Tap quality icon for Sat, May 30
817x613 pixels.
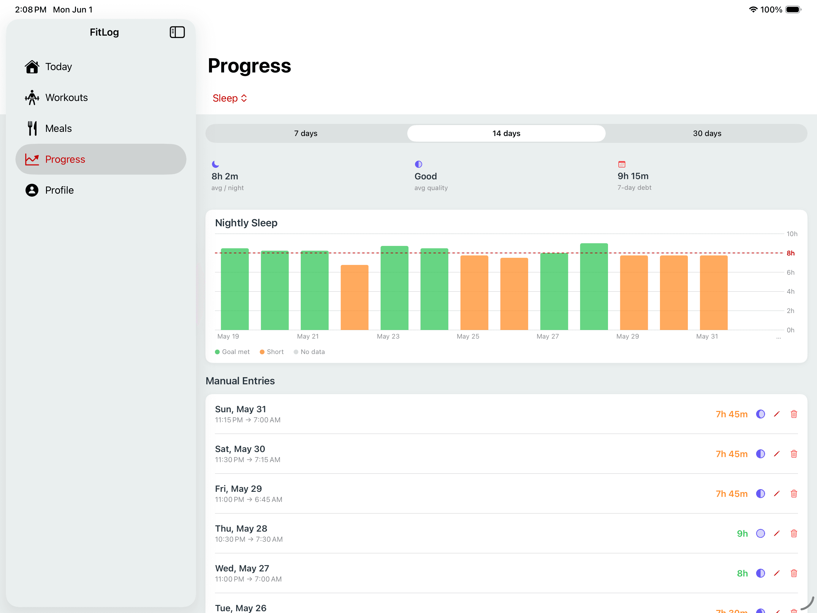point(761,454)
